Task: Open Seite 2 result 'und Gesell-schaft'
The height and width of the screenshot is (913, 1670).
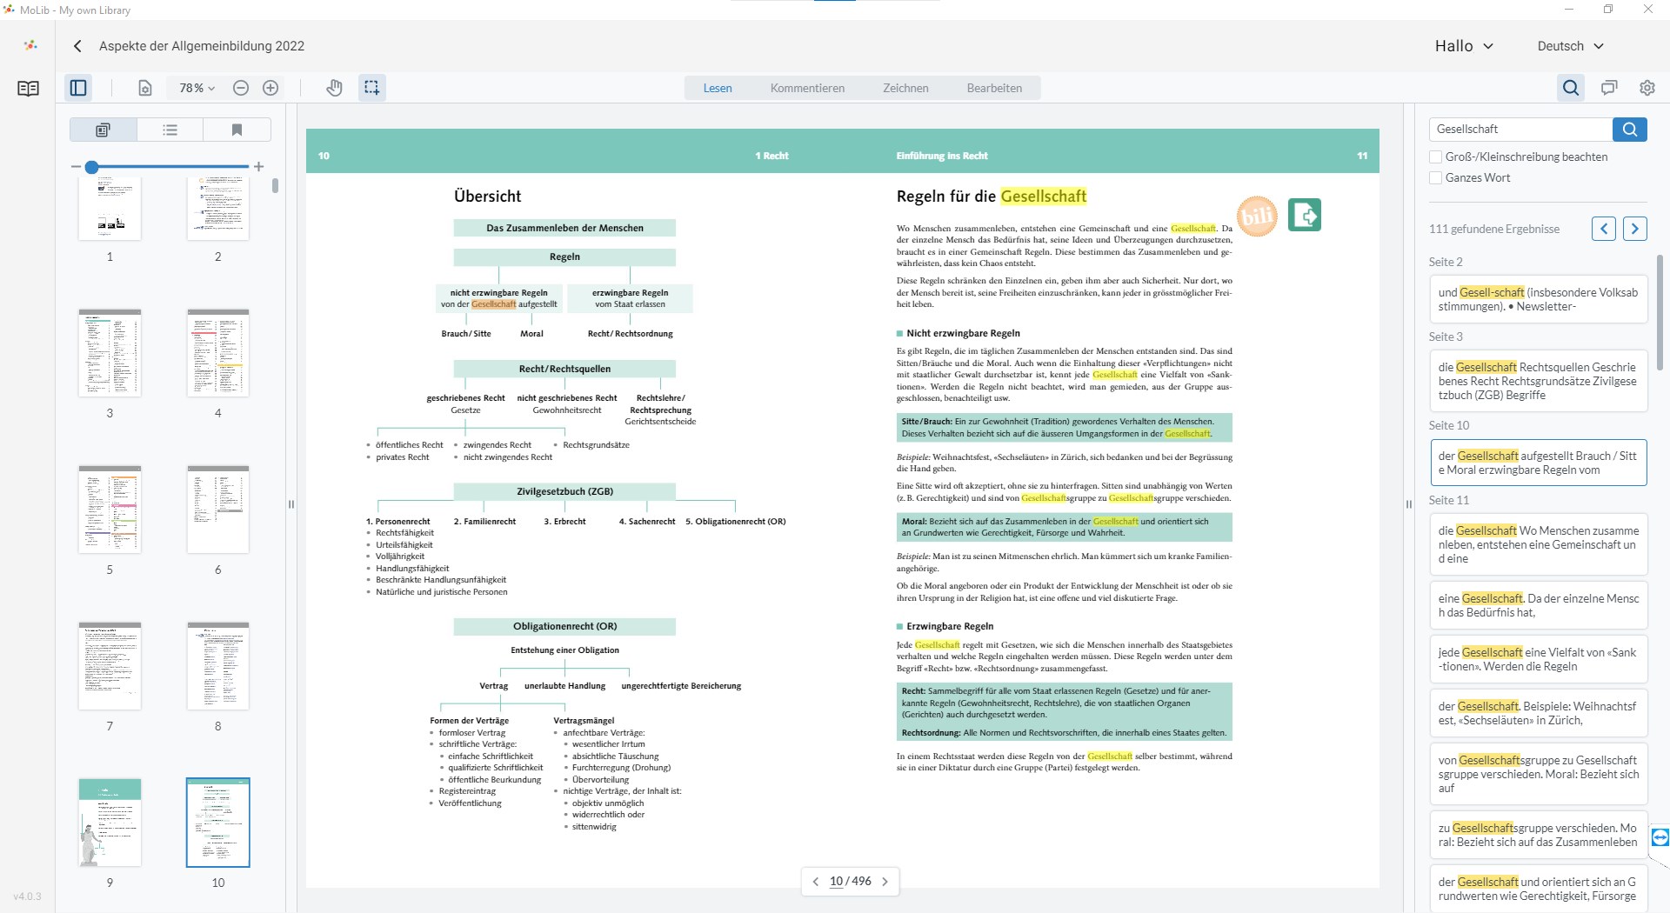Action: coord(1538,299)
